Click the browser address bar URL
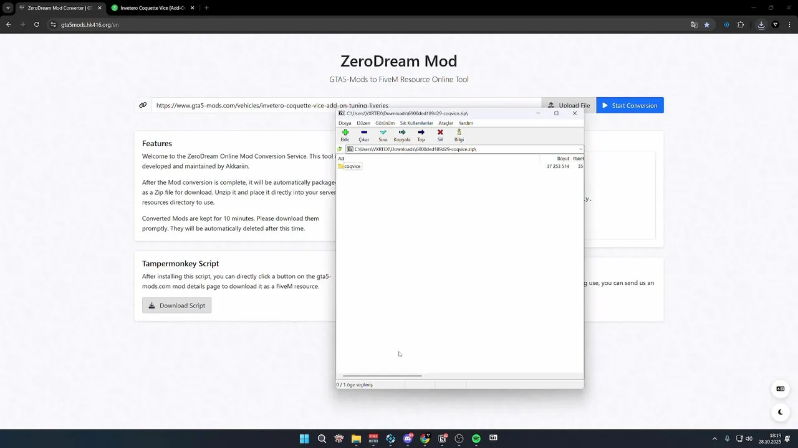798x448 pixels. point(90,25)
